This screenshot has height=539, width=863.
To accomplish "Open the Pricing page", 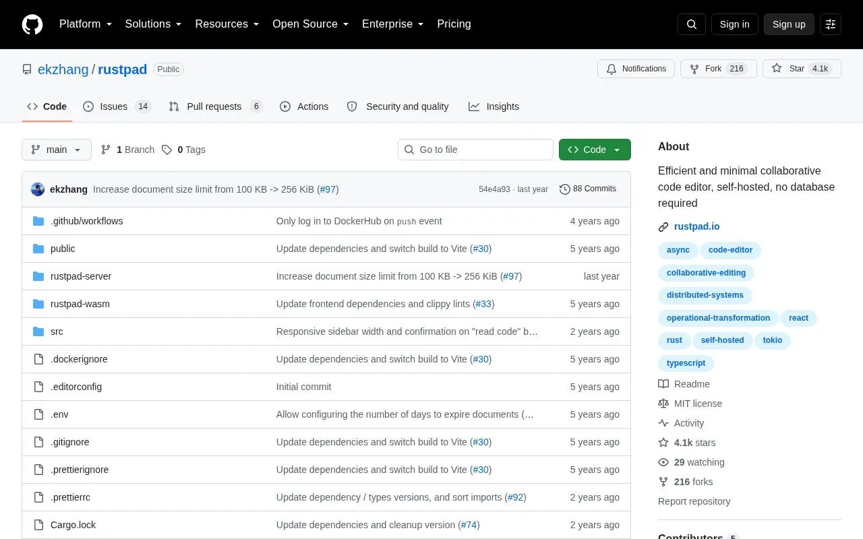I will [x=454, y=24].
